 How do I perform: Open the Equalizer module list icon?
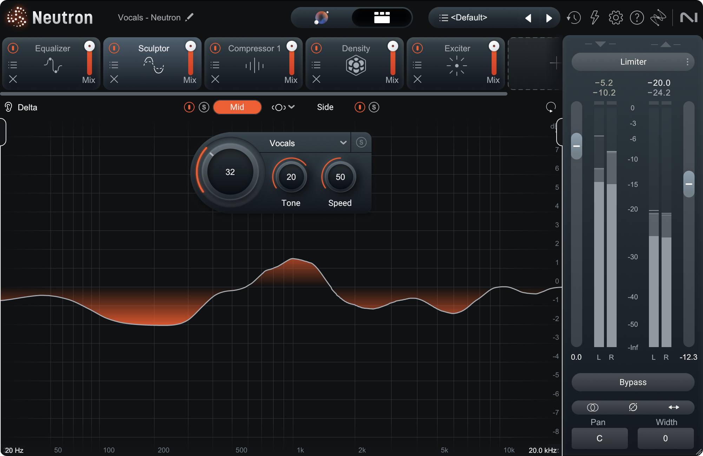13,65
